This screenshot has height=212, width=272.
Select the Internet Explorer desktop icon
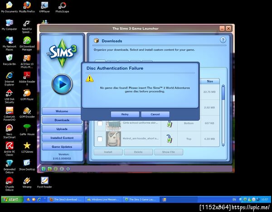(x=10, y=79)
